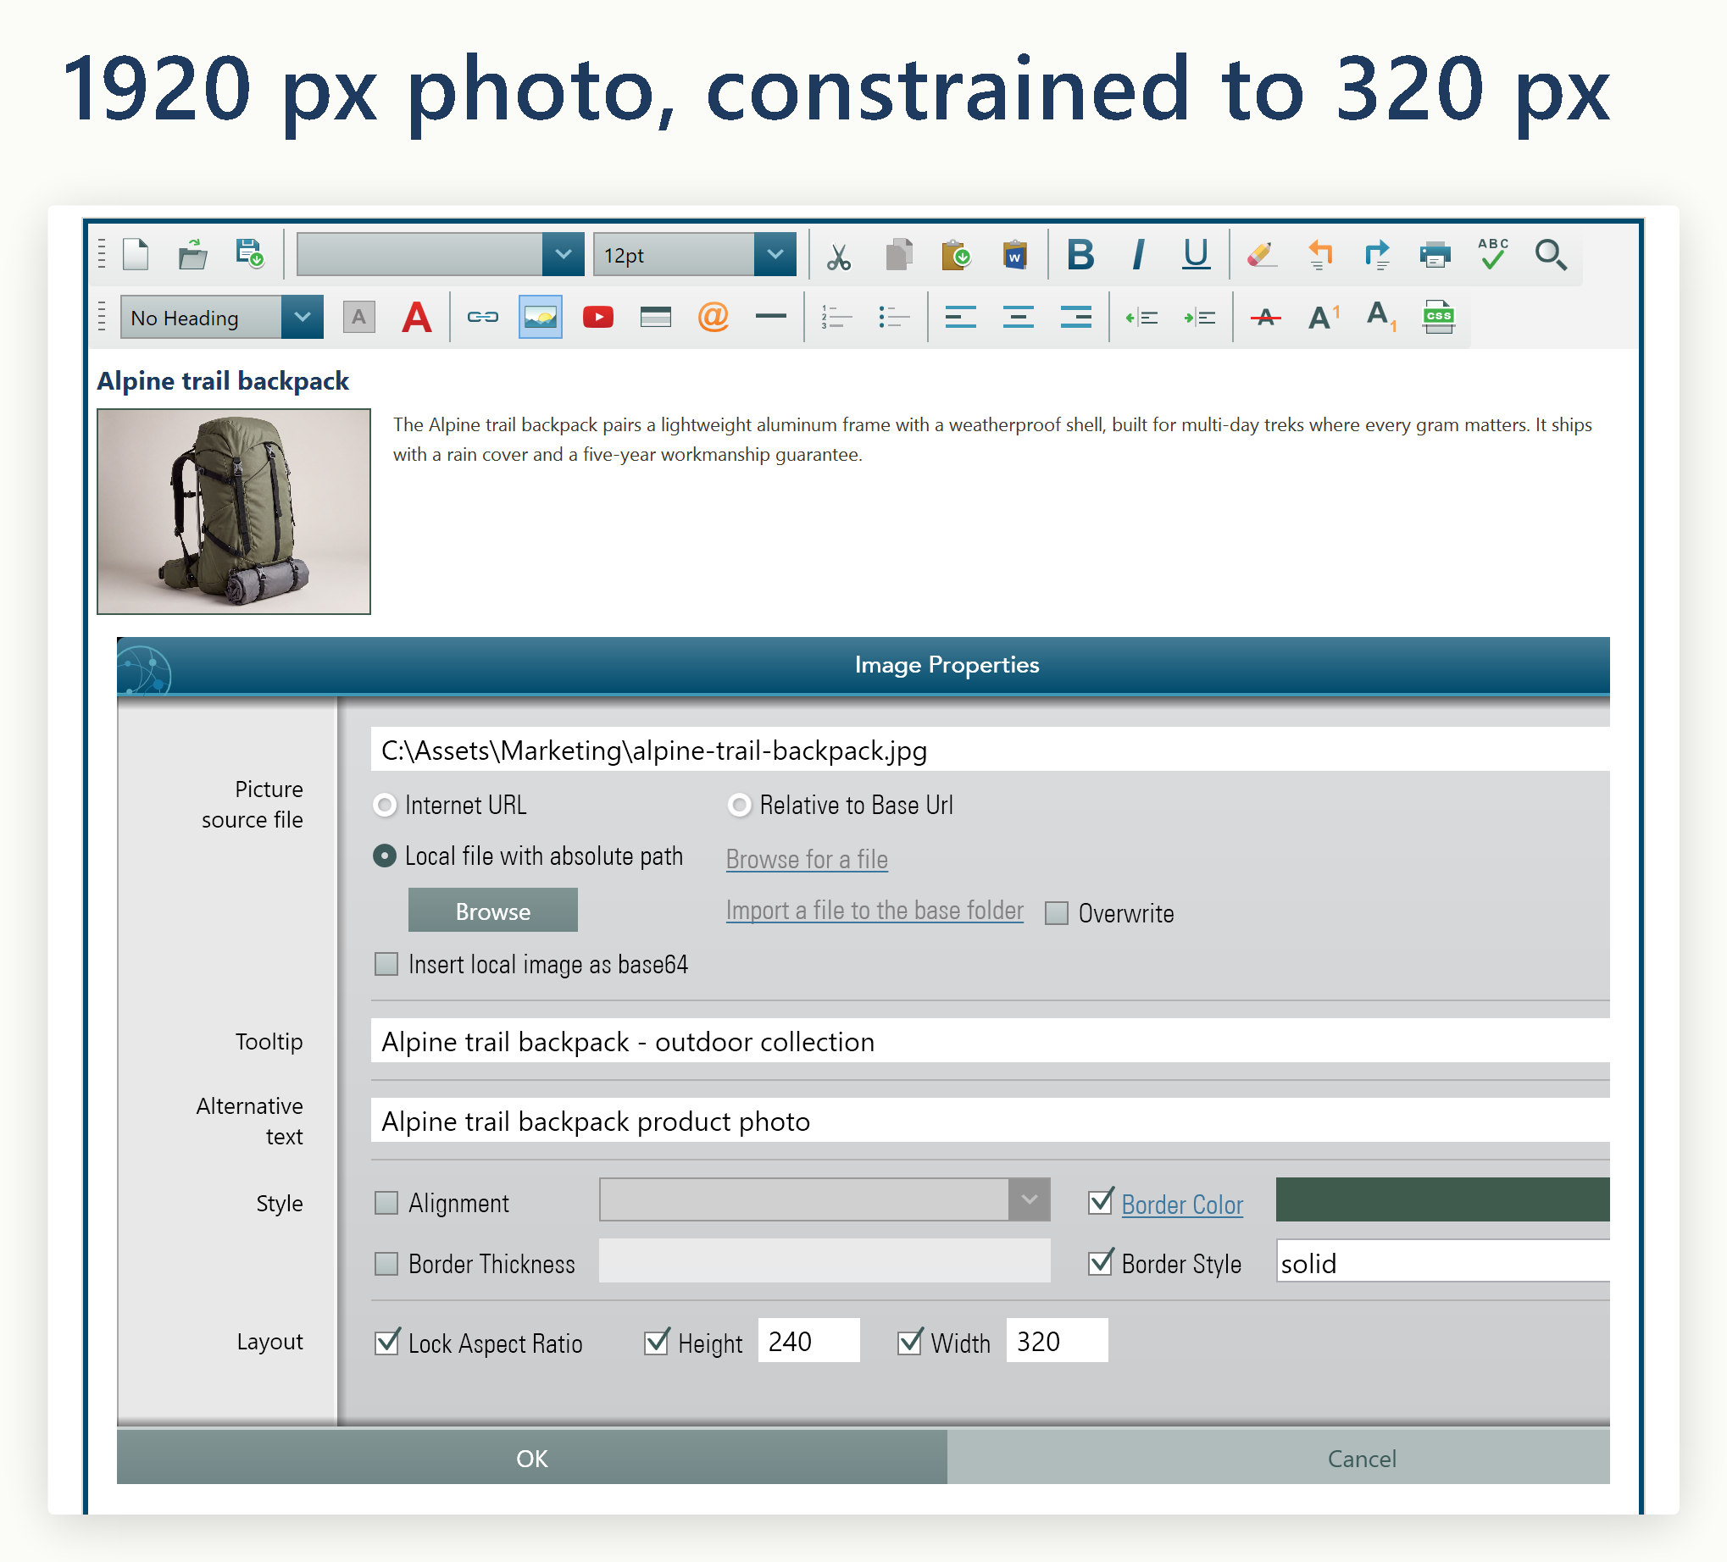Viewport: 1727px width, 1562px height.
Task: Open the Border Color link
Action: pos(1182,1205)
